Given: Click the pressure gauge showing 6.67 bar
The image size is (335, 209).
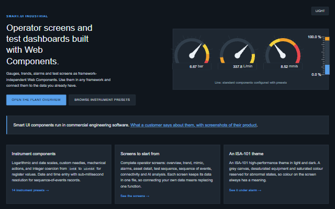Looking at the screenshot, I should (x=192, y=52).
